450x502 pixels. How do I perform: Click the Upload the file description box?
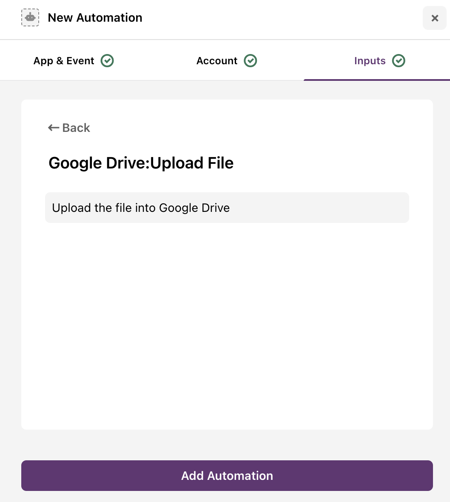point(227,208)
